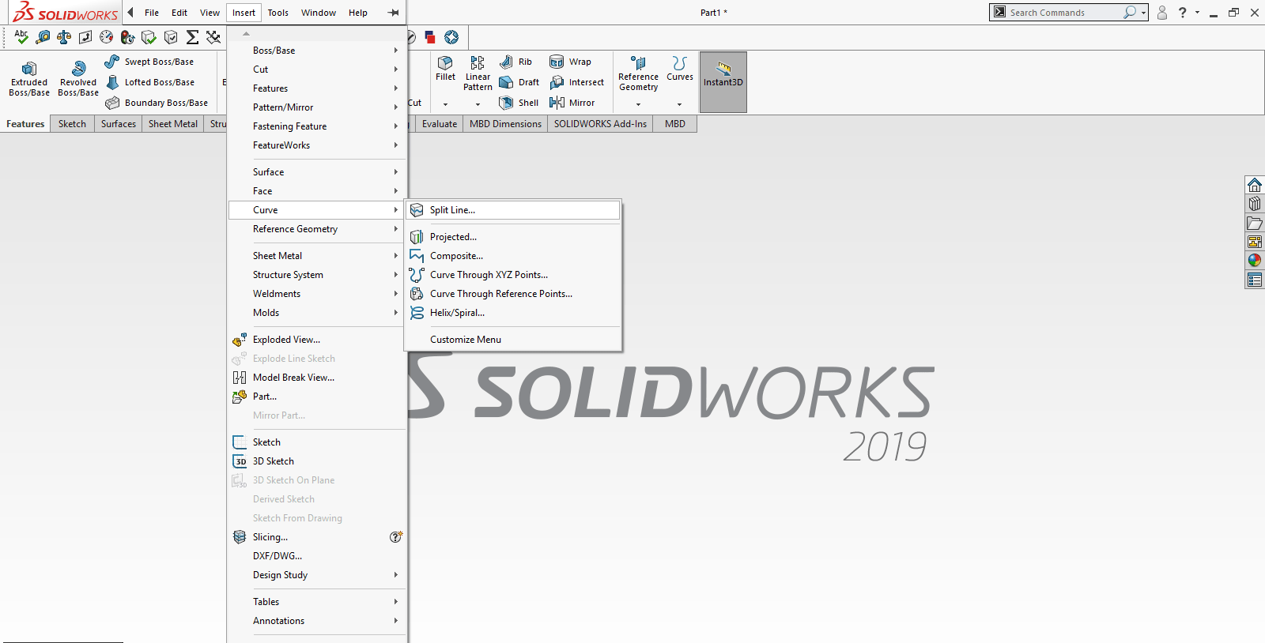Toggle Instant3D mode
The height and width of the screenshot is (643, 1265).
(x=723, y=82)
